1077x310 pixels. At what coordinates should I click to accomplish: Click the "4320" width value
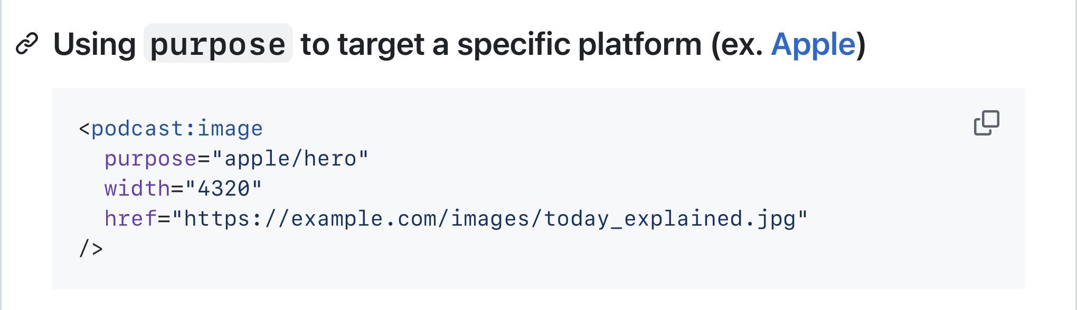pos(223,189)
